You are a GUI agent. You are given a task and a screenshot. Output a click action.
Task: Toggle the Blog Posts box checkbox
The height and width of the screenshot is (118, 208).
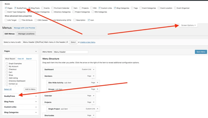coord(29,8)
